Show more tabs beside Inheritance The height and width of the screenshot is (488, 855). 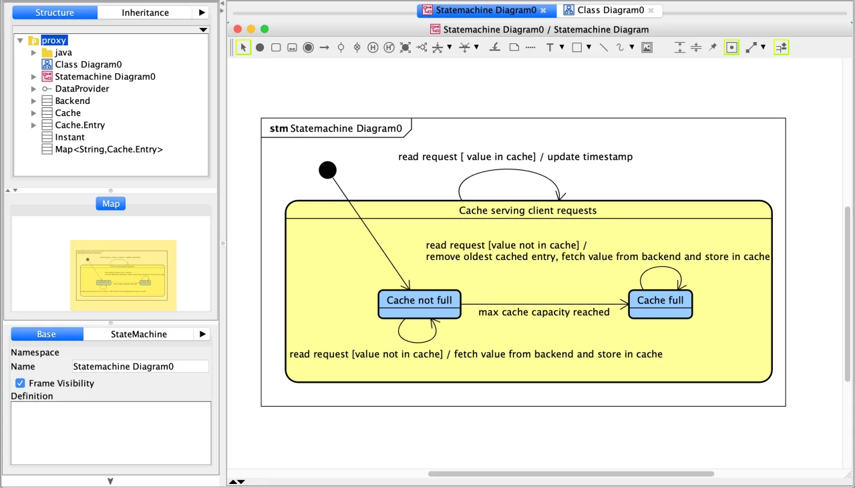202,13
